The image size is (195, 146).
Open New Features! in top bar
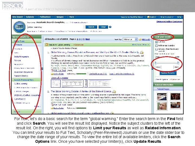click(x=167, y=17)
